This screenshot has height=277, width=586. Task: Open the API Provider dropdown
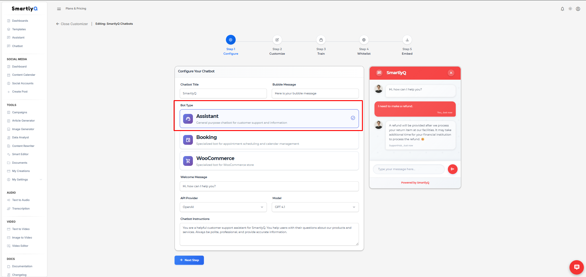(x=223, y=207)
